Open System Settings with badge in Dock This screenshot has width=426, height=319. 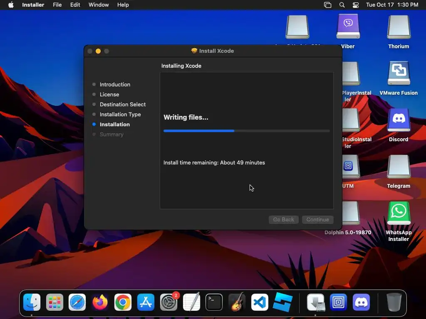[x=169, y=302]
